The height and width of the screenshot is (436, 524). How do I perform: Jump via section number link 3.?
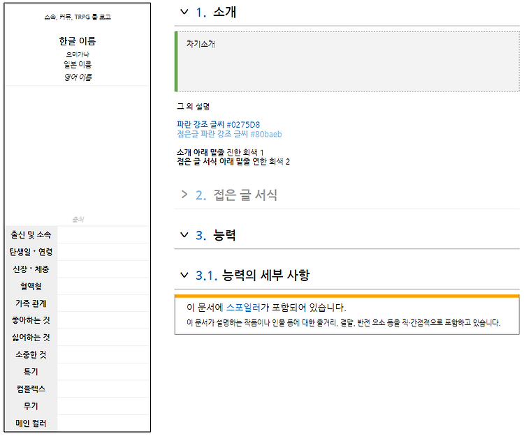[201, 236]
